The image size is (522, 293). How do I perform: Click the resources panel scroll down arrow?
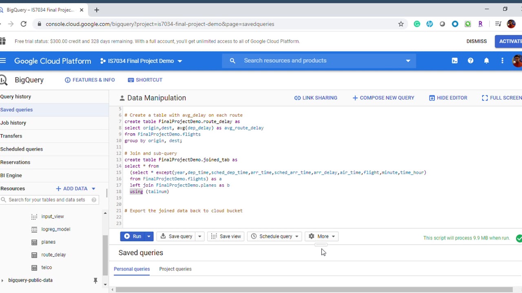pyautogui.click(x=105, y=285)
